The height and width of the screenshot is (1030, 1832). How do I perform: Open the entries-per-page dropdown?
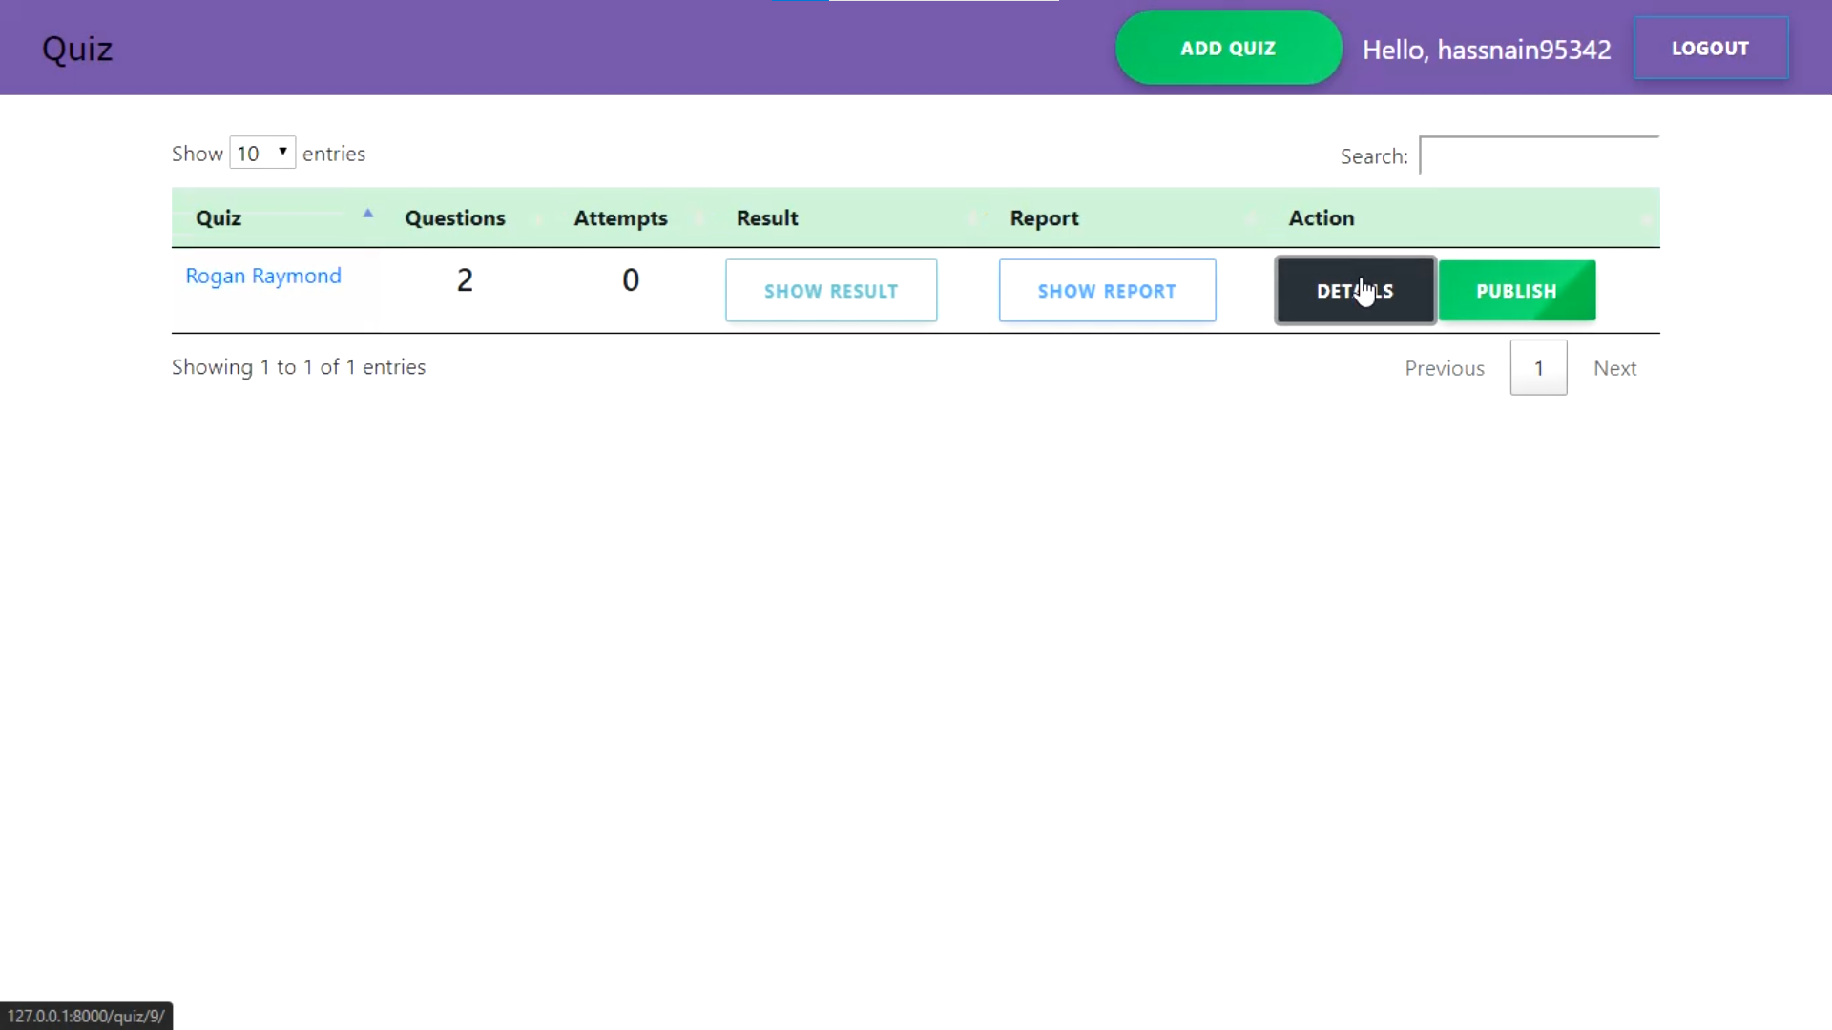click(262, 154)
